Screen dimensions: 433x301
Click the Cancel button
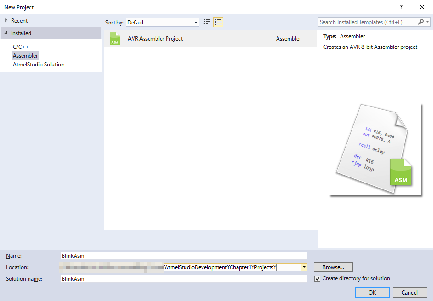tap(410, 292)
